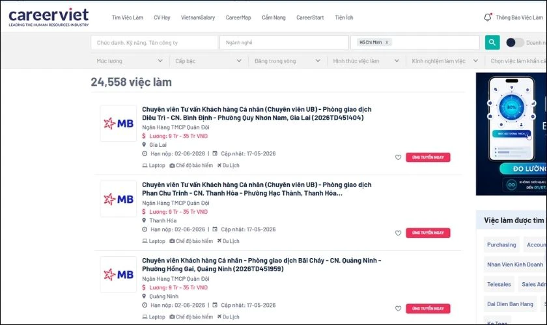The image size is (547, 325).
Task: Open the Cẩm Nang menu
Action: tap(273, 18)
